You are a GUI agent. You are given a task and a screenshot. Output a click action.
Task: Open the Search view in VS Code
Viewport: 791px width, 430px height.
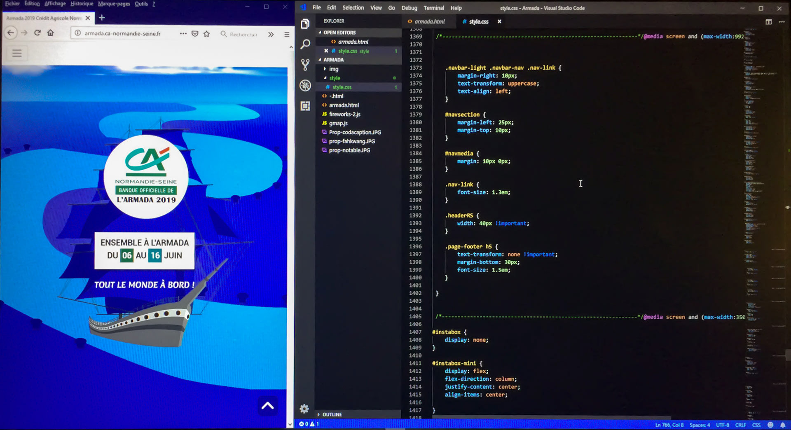(x=305, y=44)
